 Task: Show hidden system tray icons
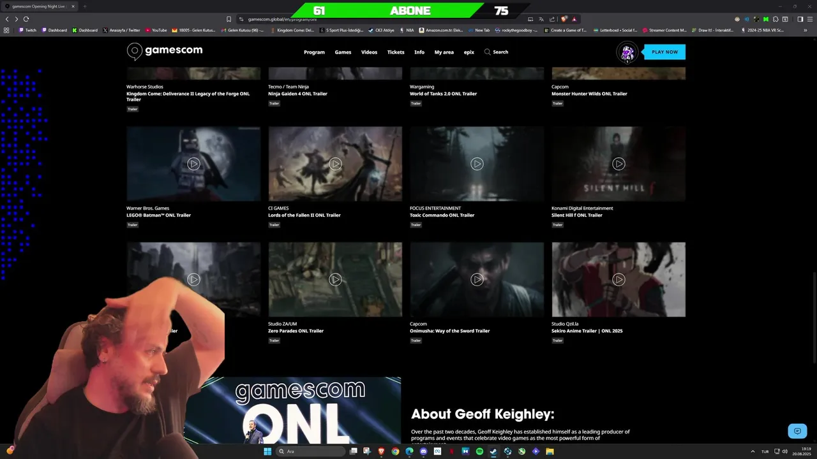click(753, 451)
